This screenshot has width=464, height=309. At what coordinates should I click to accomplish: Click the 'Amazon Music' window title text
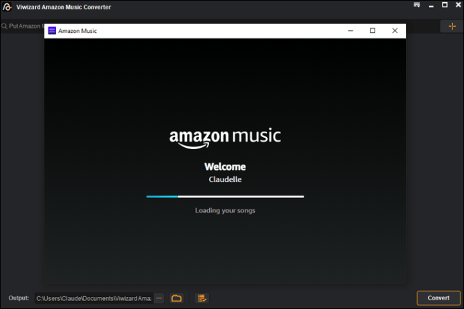point(77,31)
